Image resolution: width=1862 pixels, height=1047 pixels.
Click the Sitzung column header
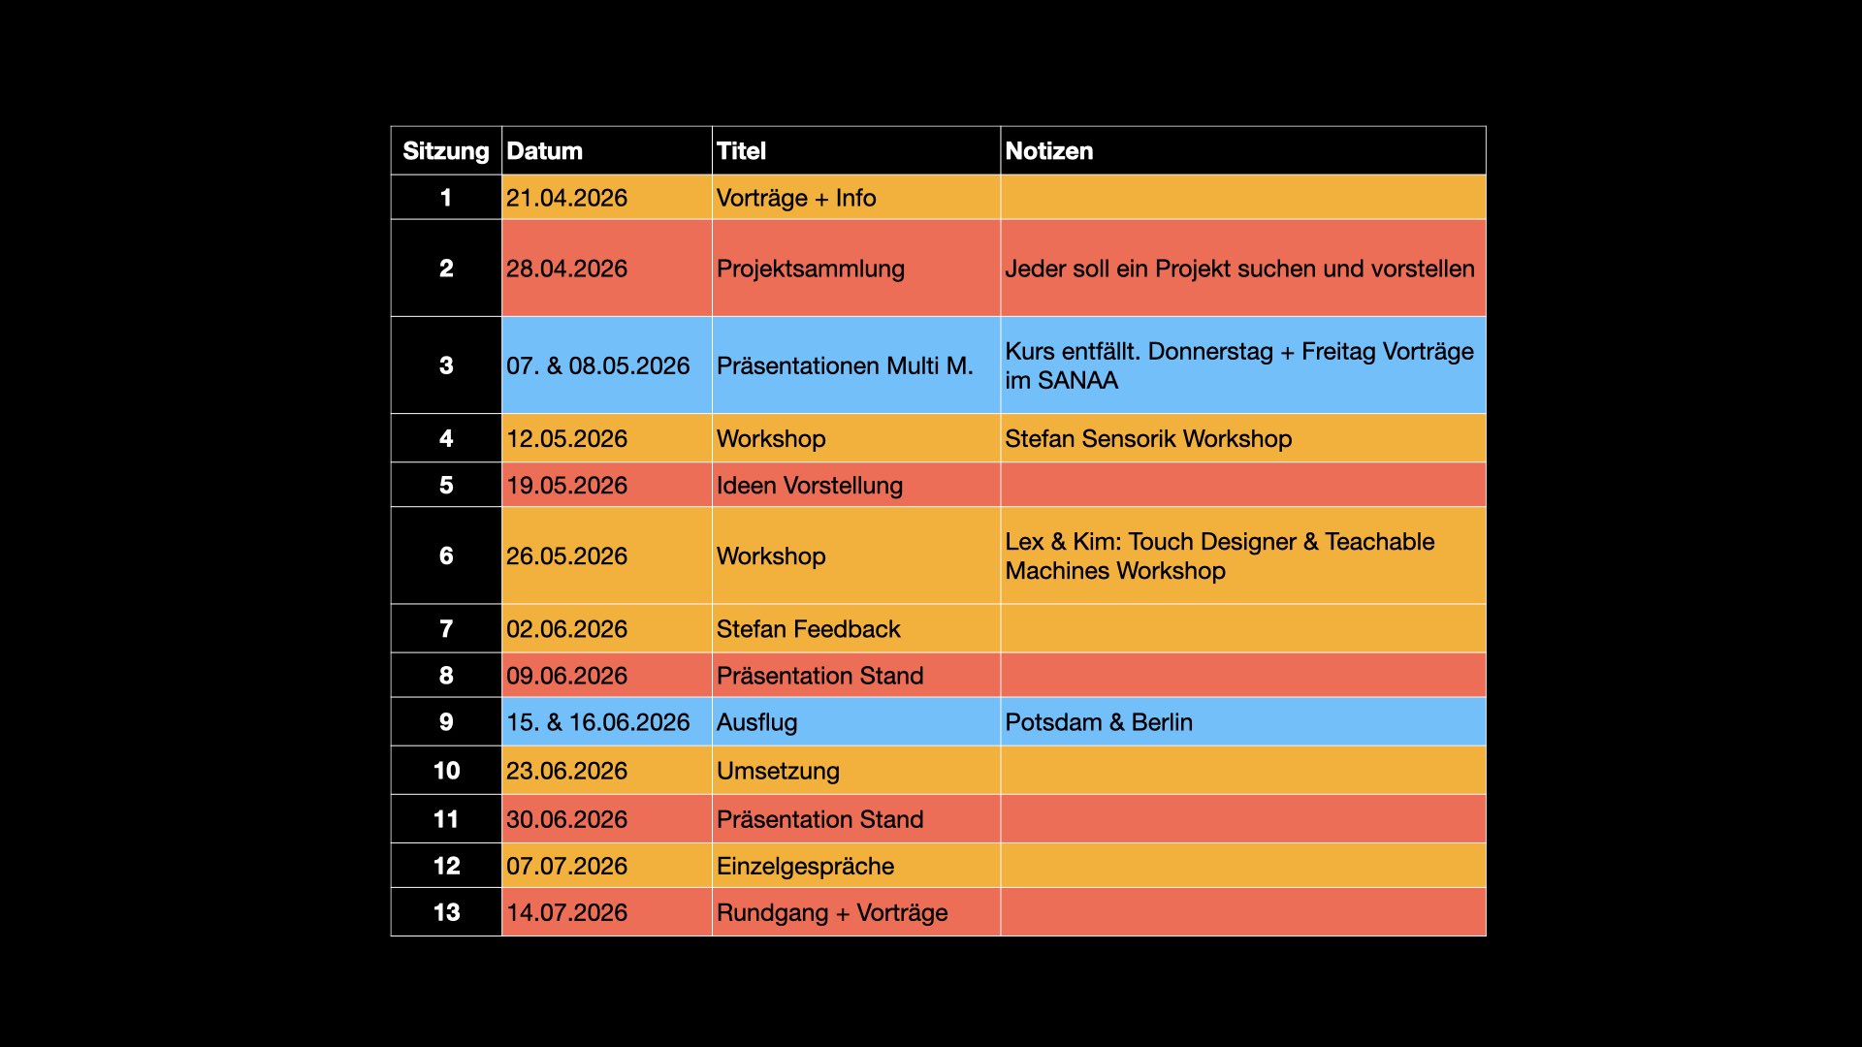(446, 150)
